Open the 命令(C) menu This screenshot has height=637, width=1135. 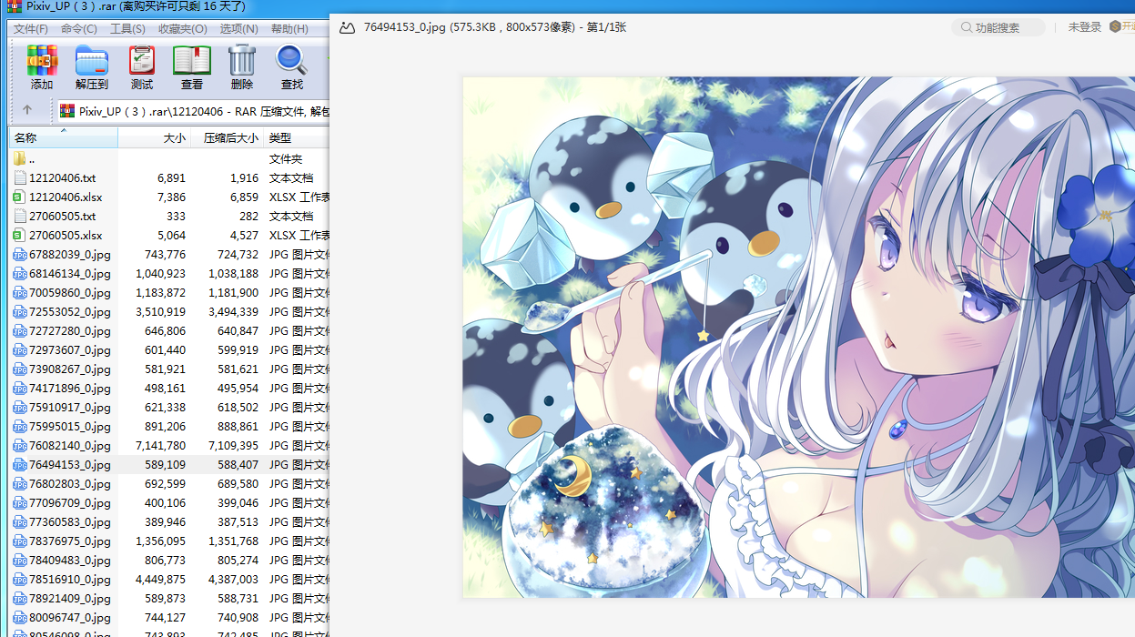79,29
